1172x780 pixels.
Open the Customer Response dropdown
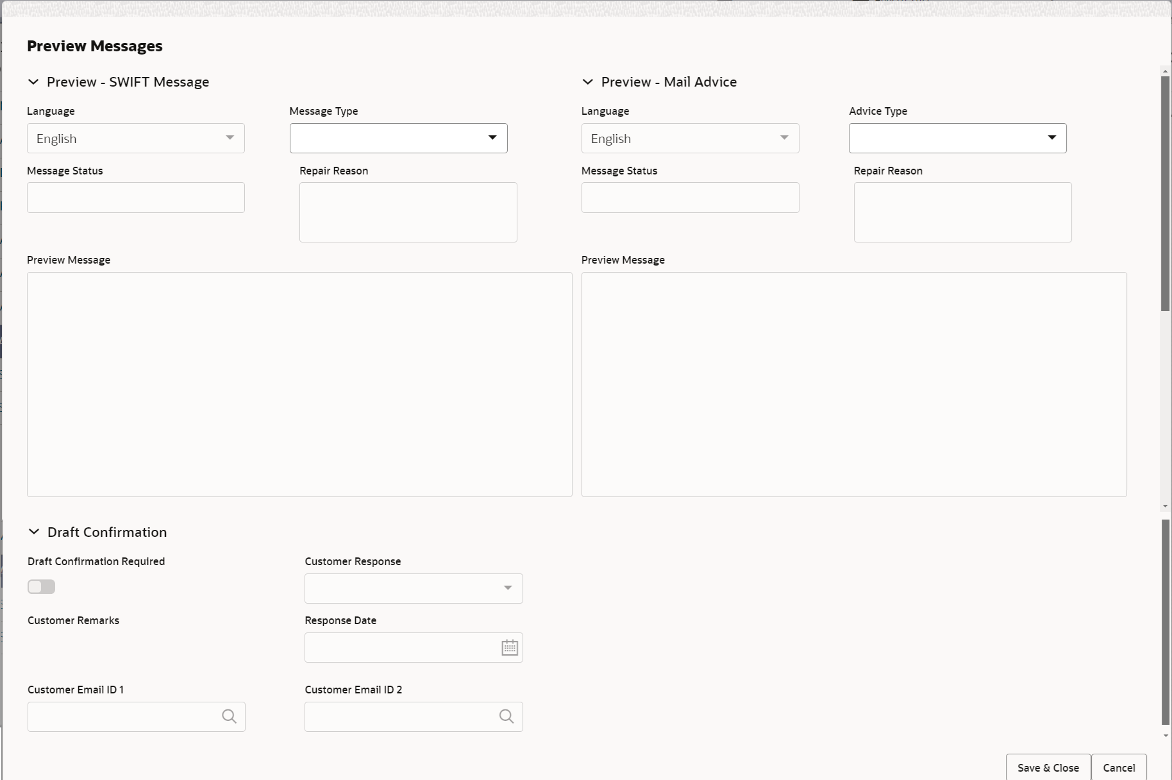414,588
